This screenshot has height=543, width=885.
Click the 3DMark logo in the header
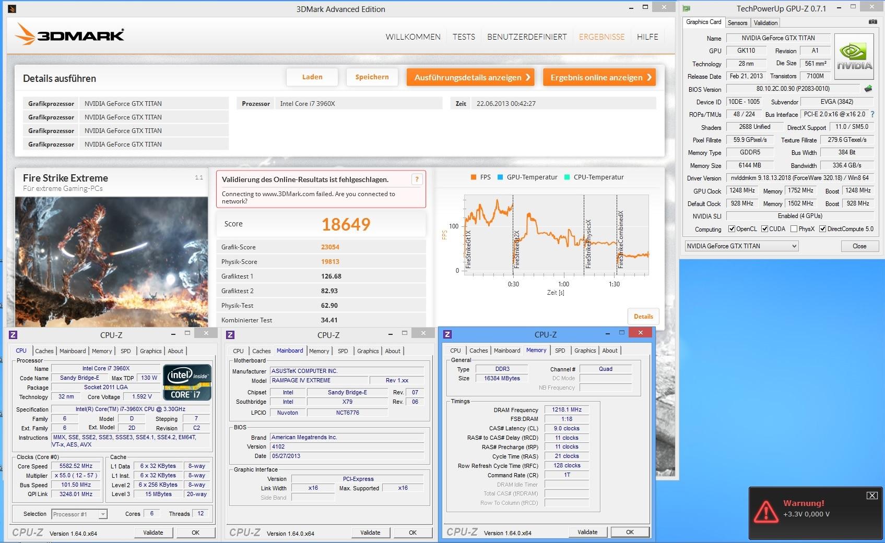coord(70,34)
